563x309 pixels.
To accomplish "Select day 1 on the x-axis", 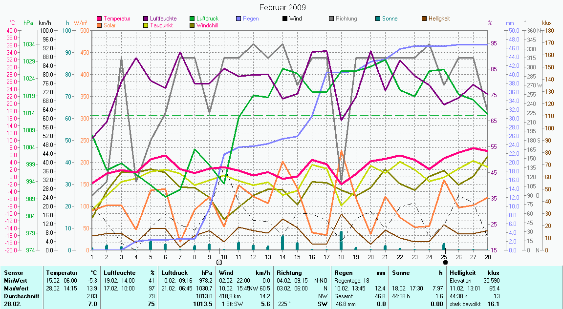I will pos(92,256).
